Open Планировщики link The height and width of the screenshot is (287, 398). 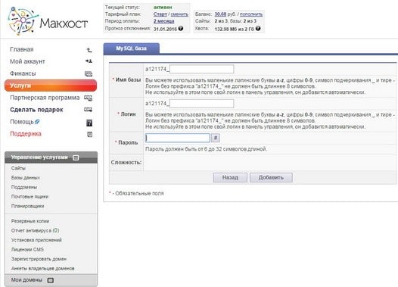pyautogui.click(x=28, y=206)
